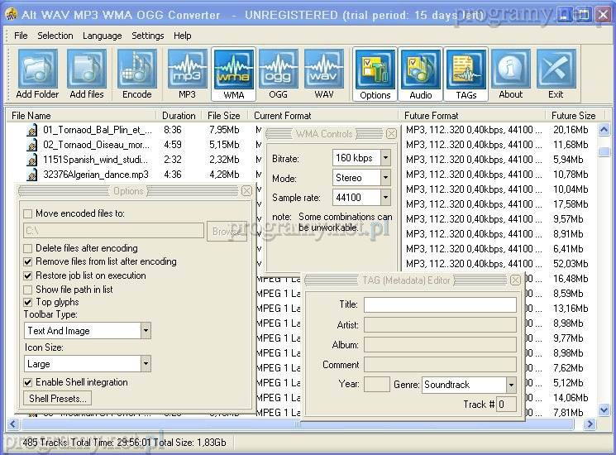
Task: Select WAV output format icon
Action: [x=324, y=74]
